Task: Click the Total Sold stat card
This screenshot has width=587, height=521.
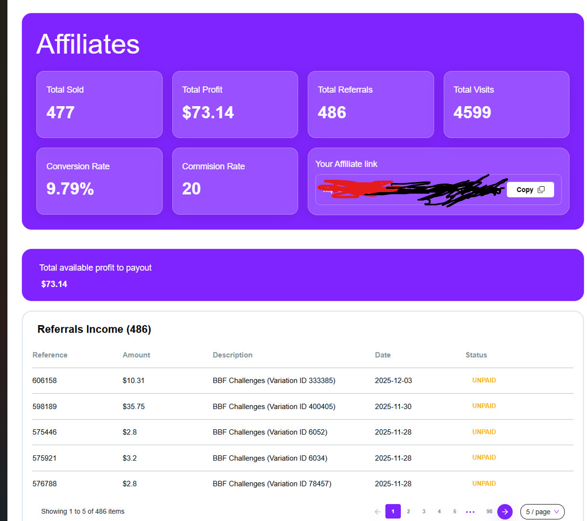Action: coord(99,104)
